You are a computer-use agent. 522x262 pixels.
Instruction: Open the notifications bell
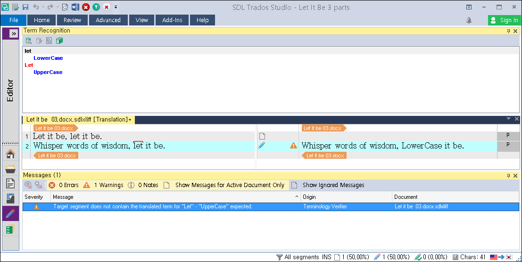point(469,20)
